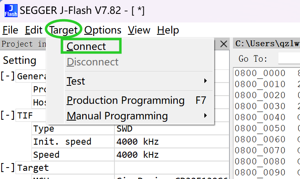Open the View menu

pos(139,30)
